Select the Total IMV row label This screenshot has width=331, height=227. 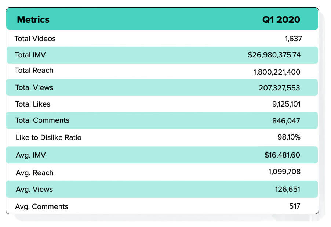coord(30,55)
